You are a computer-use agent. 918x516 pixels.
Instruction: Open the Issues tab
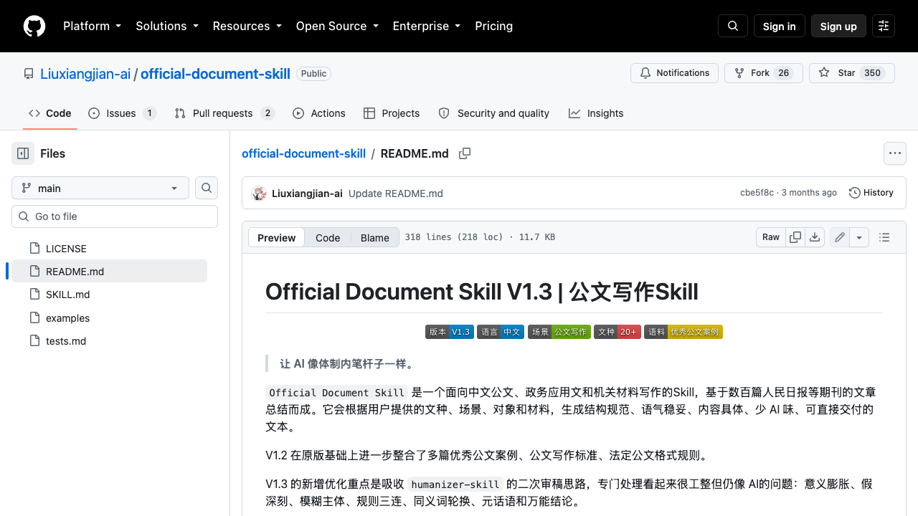122,113
